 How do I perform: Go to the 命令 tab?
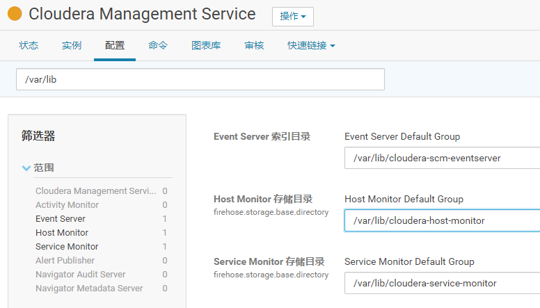tap(158, 46)
